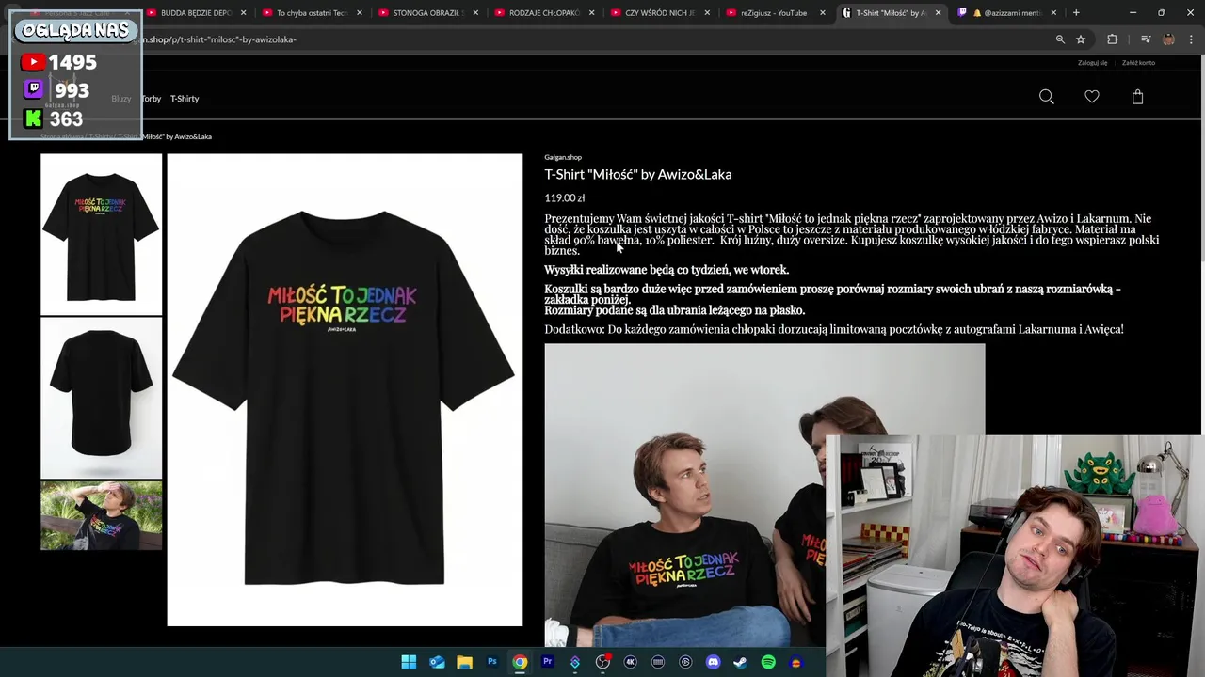Click the Chrome taskbar icon

(520, 662)
